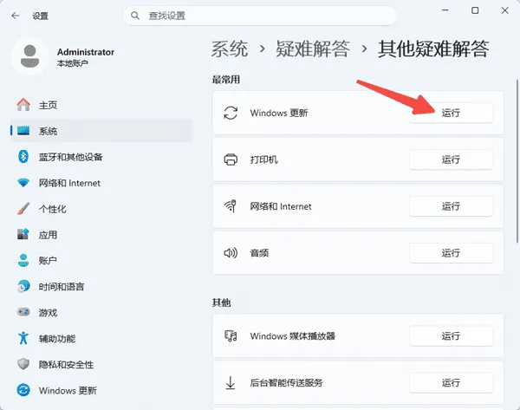Click the 账户 person icon
Image resolution: width=520 pixels, height=410 pixels.
[x=23, y=260]
